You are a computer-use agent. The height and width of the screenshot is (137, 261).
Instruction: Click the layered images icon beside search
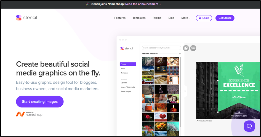[x=186, y=48]
